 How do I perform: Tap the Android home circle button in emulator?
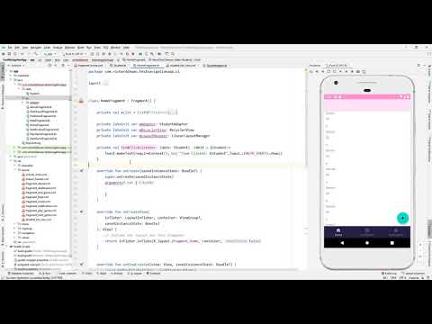pyautogui.click(x=367, y=243)
